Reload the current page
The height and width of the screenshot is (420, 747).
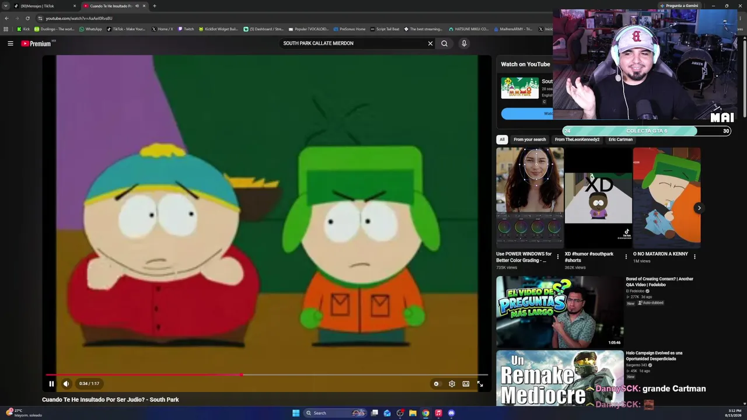tap(27, 18)
